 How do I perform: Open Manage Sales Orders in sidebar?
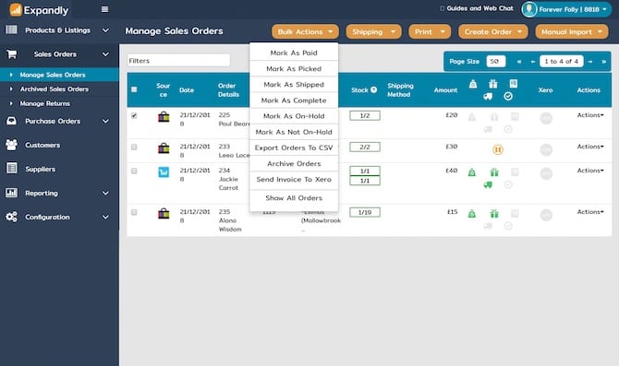click(x=53, y=75)
